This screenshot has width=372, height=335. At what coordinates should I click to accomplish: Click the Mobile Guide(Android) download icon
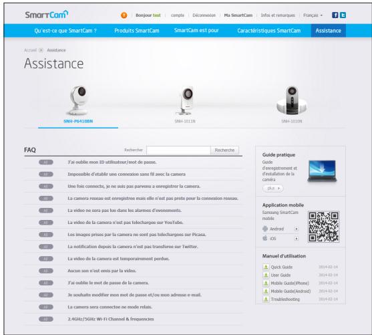pyautogui.click(x=266, y=291)
